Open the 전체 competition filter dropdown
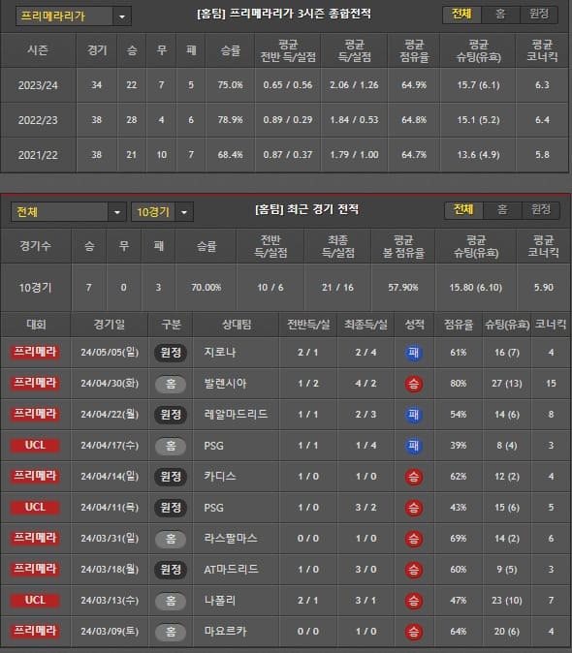572x653 pixels. click(x=68, y=212)
